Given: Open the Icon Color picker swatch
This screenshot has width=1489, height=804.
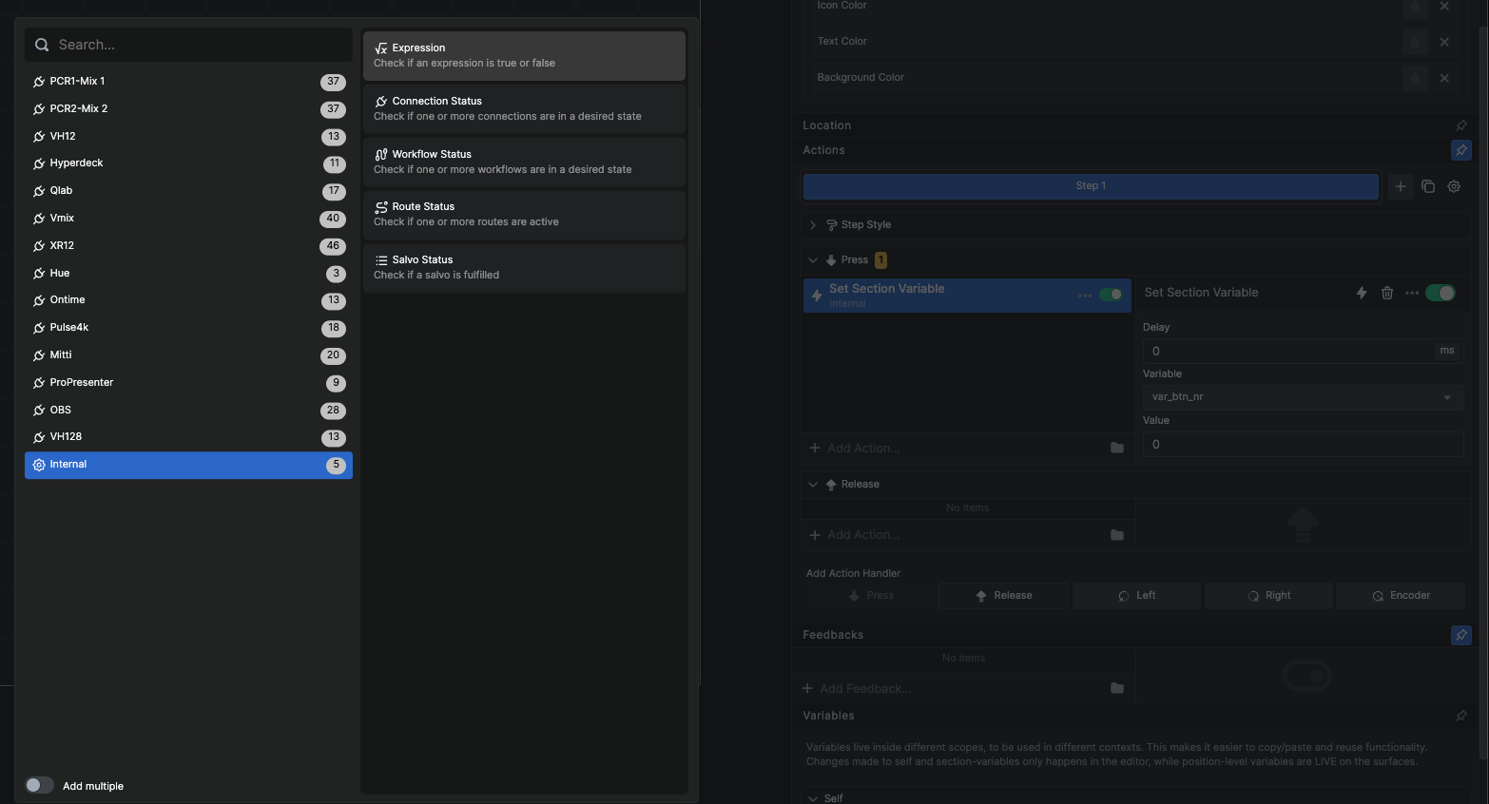Looking at the screenshot, I should pos(1415,7).
